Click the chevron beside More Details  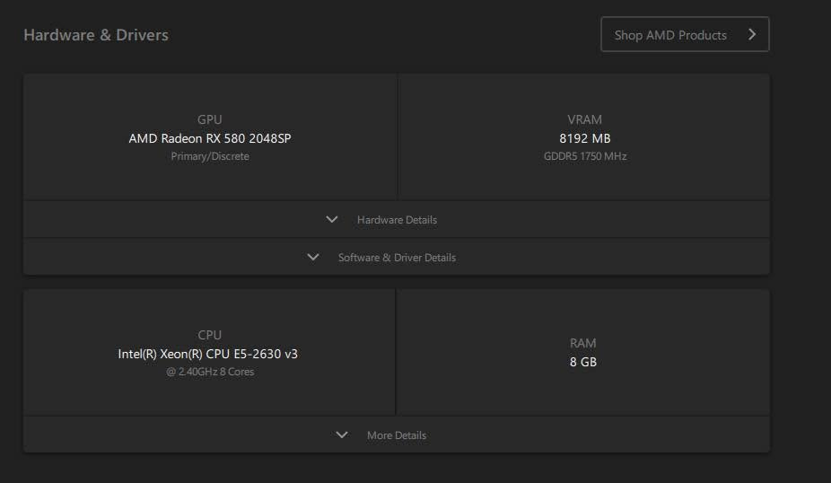pos(342,435)
